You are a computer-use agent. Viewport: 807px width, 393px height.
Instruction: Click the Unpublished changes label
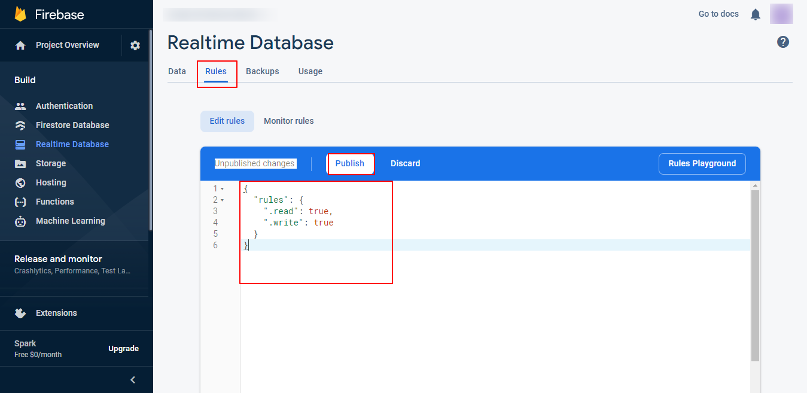click(x=255, y=163)
